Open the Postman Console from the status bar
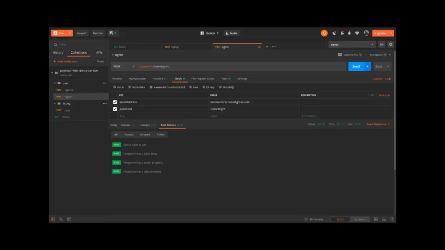 pos(70,219)
